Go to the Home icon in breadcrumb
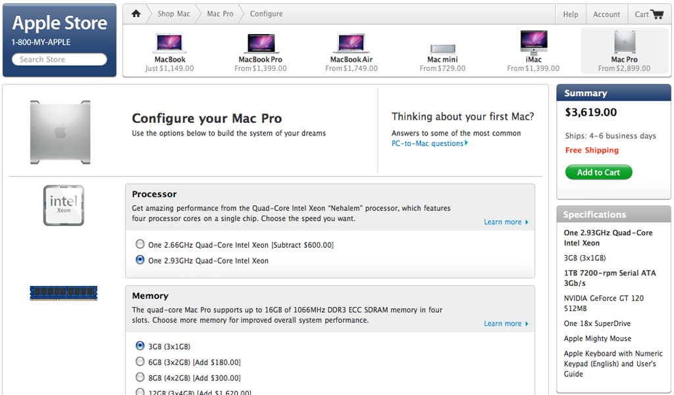Image resolution: width=674 pixels, height=395 pixels. pos(136,14)
